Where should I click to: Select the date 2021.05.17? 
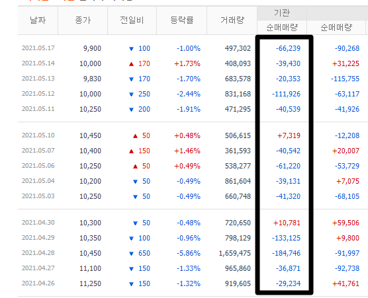38,48
